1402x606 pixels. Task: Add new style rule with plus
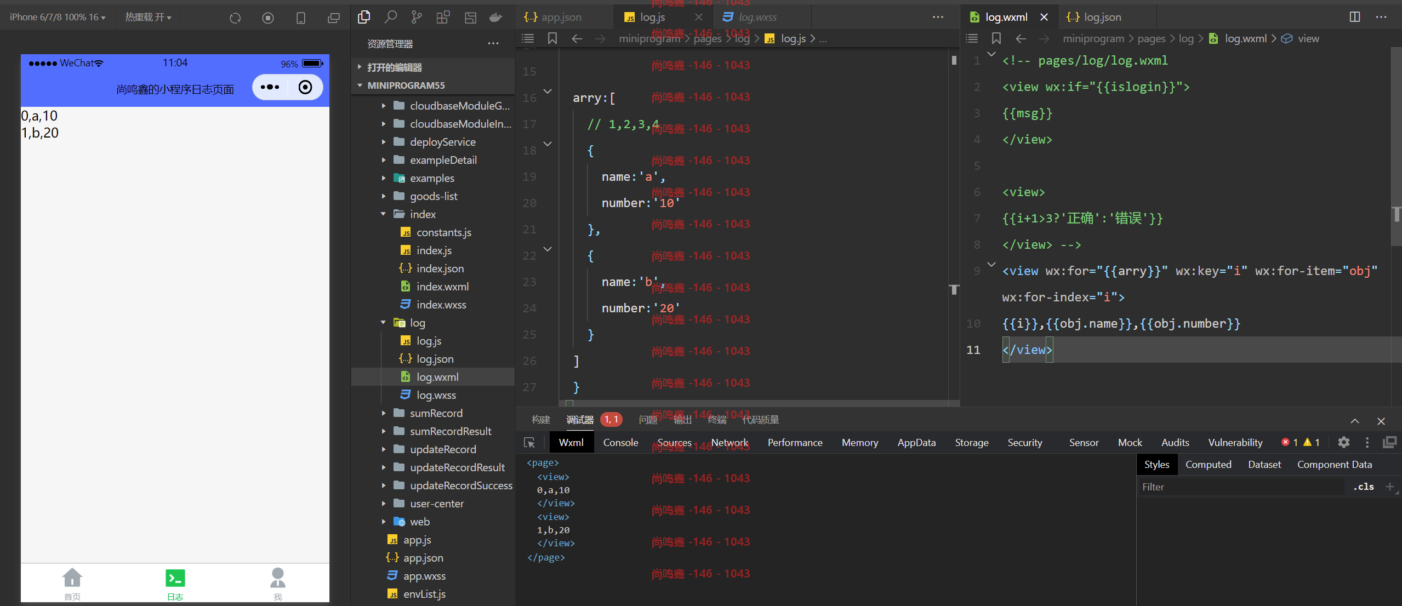click(1389, 487)
